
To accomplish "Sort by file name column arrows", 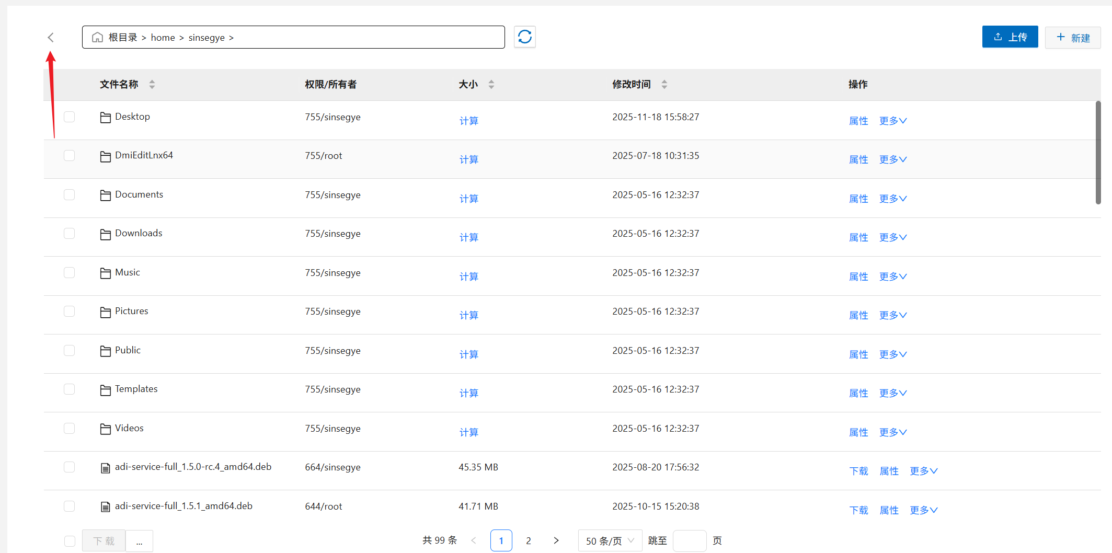I will pos(152,84).
